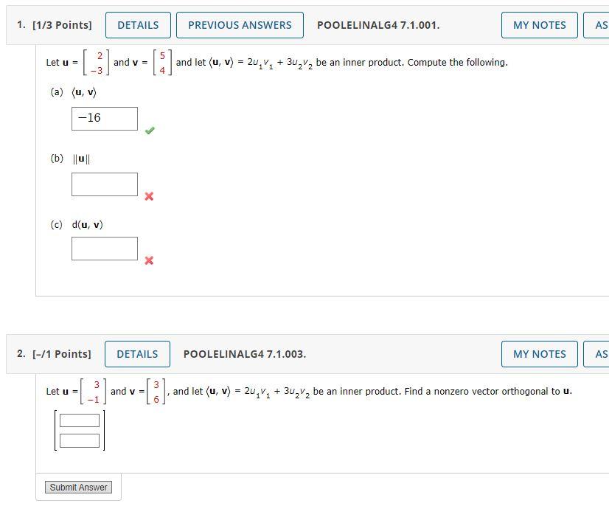Open DETAILS for question 1
The width and height of the screenshot is (609, 506).
pos(137,24)
